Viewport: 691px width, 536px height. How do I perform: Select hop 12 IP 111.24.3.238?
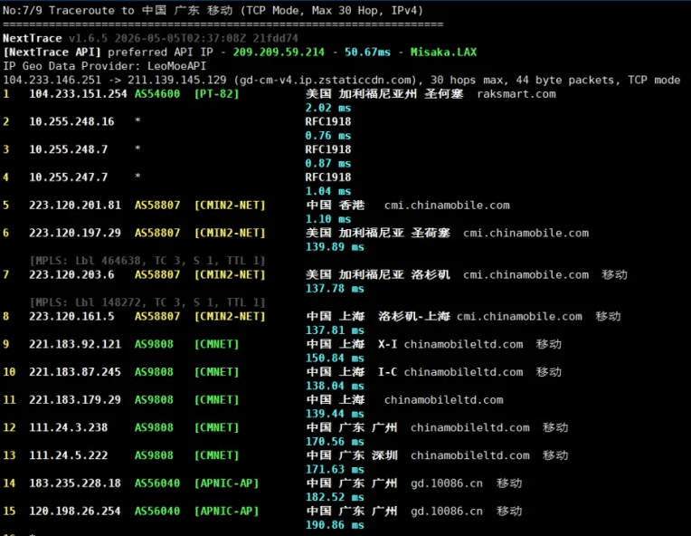coord(69,427)
